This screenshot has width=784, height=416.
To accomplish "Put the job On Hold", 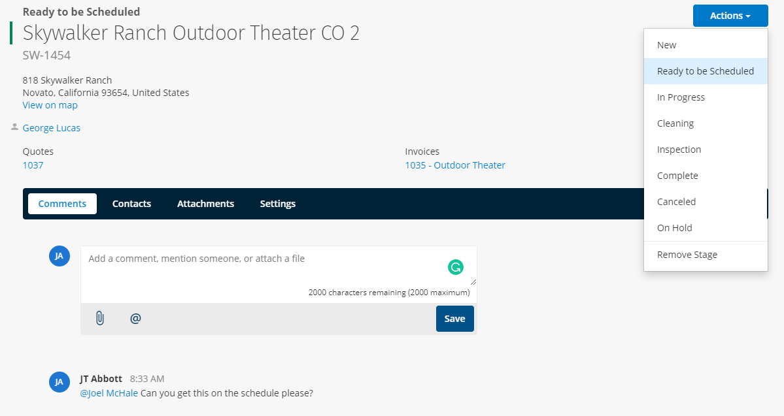I will point(706,228).
